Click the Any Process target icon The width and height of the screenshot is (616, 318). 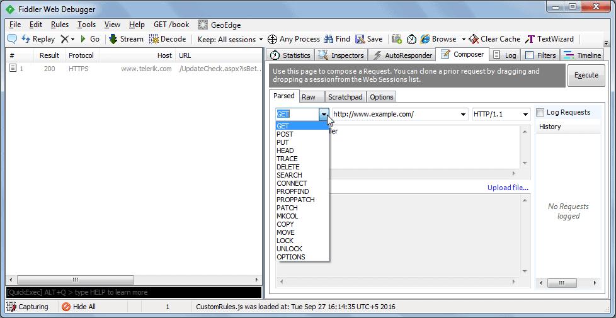coord(272,39)
